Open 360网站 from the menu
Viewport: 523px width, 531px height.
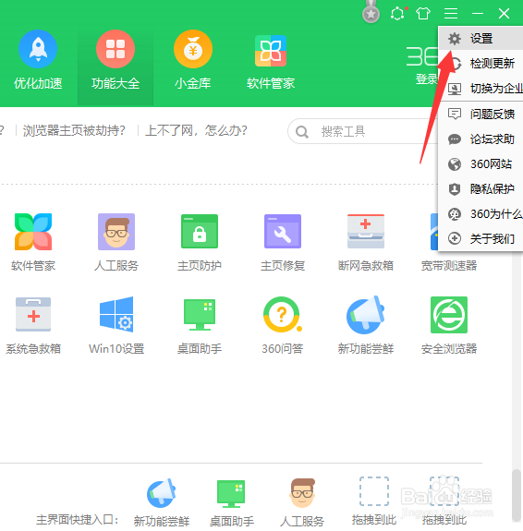[x=481, y=164]
